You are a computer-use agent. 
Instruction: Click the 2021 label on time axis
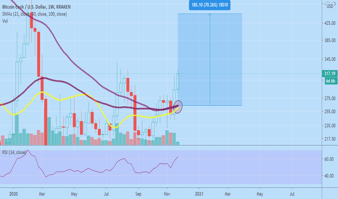coord(199,194)
